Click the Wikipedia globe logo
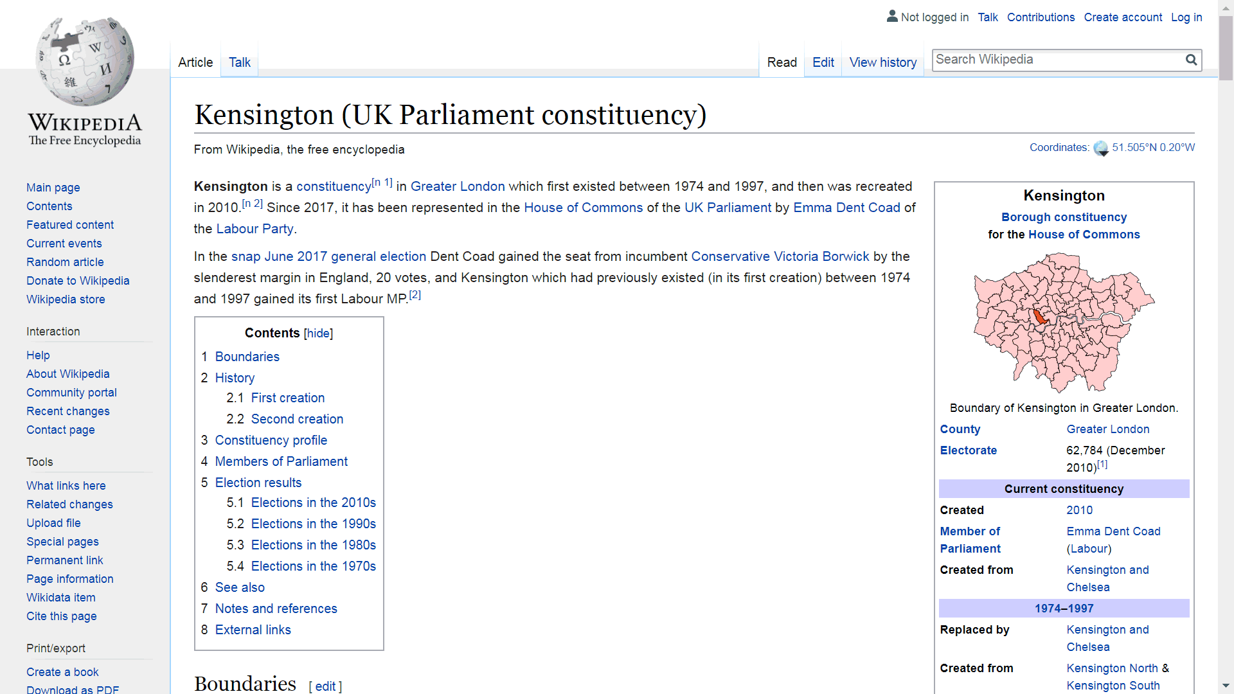 click(x=85, y=62)
